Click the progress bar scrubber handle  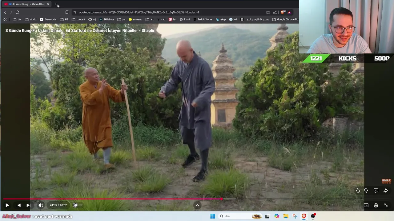[221, 199]
